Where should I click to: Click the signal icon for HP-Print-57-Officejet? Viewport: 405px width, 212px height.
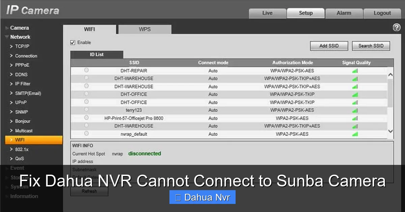355,118
